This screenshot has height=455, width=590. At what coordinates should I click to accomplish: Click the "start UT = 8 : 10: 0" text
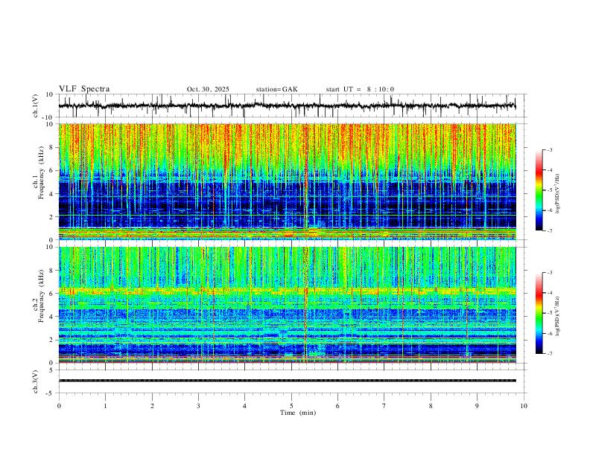coord(360,89)
